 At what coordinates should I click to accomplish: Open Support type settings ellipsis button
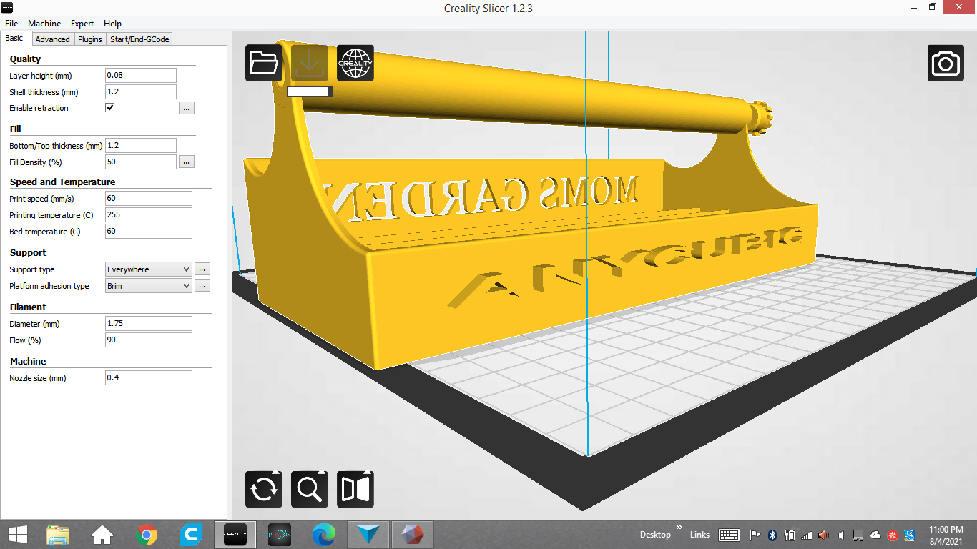click(202, 269)
